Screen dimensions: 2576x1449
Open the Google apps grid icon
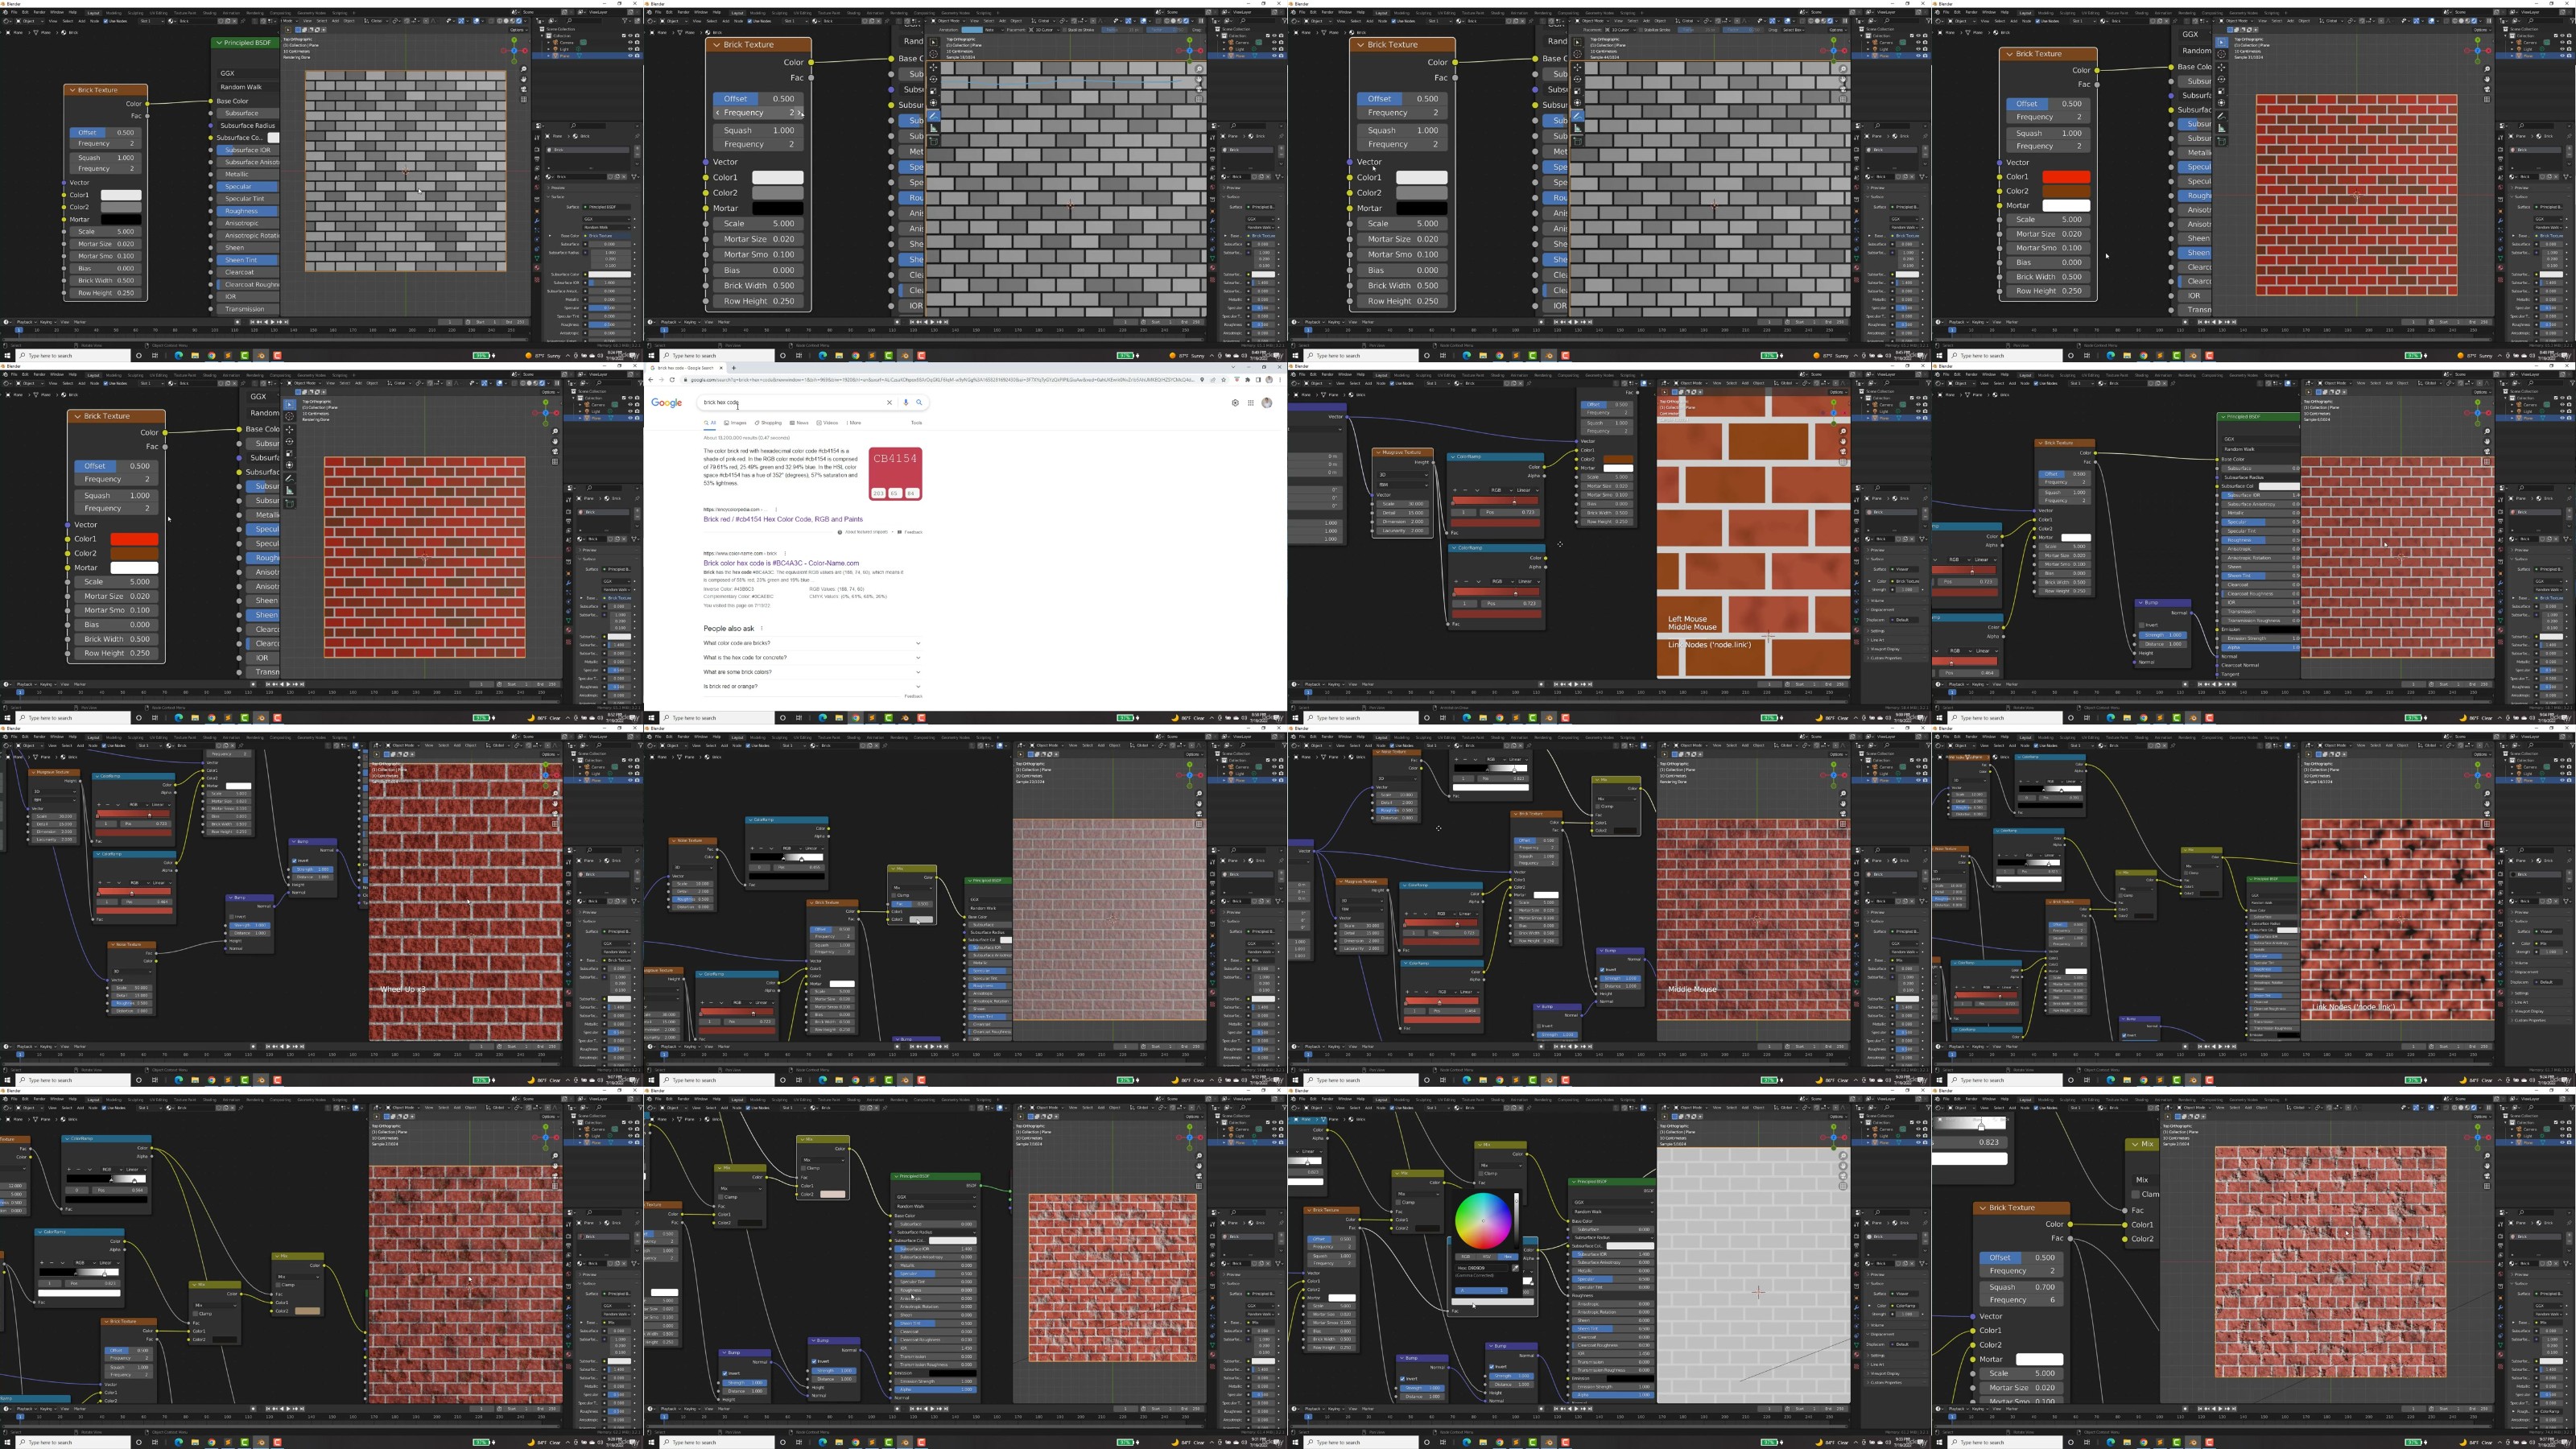1250,403
